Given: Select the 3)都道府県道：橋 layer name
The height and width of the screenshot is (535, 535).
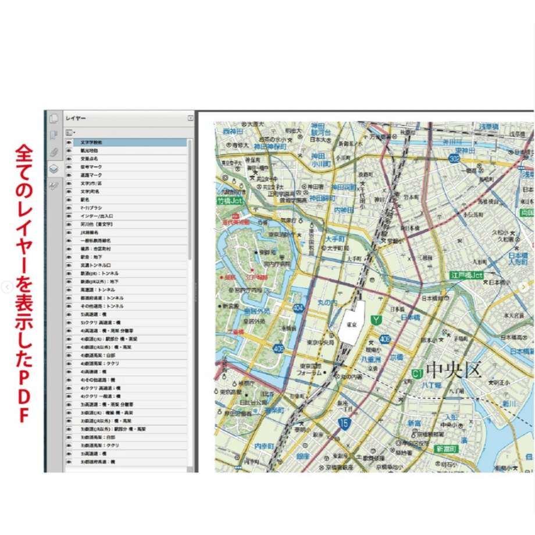Looking at the screenshot, I should [98, 462].
